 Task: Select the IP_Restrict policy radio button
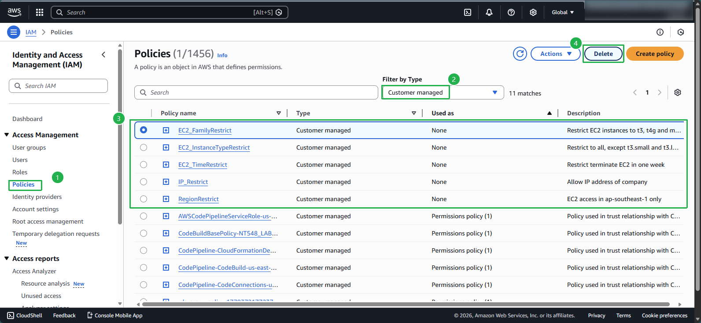point(144,182)
